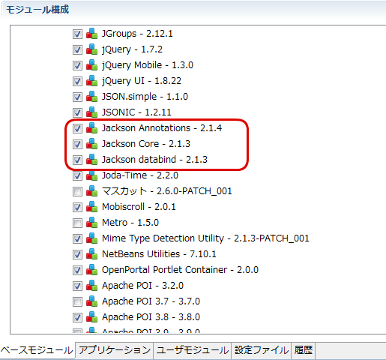This screenshot has width=386, height=360.
Task: Enable the マスカット - 2.6.0-PATCH_001 checkbox
Action: coord(77,192)
